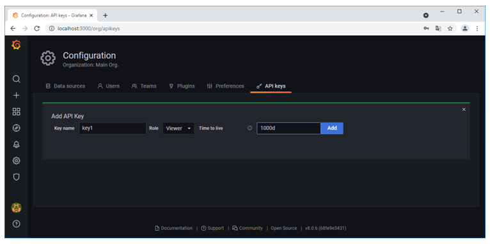Bookmark page with the star icon

click(x=450, y=28)
